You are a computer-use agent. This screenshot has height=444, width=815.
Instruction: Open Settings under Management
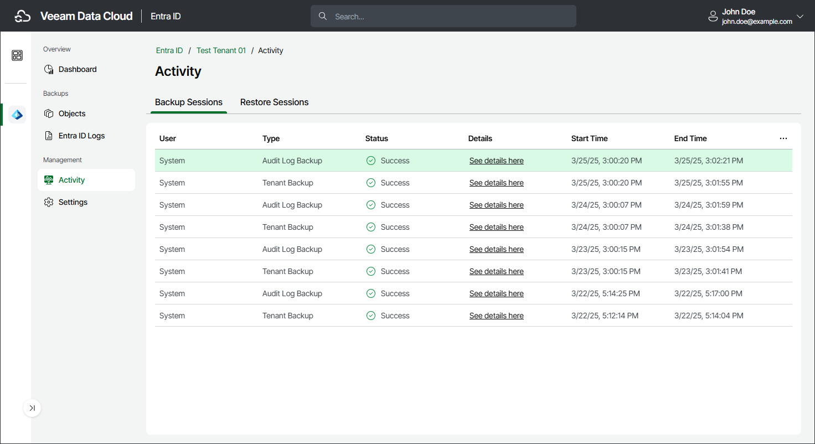[x=86, y=202]
